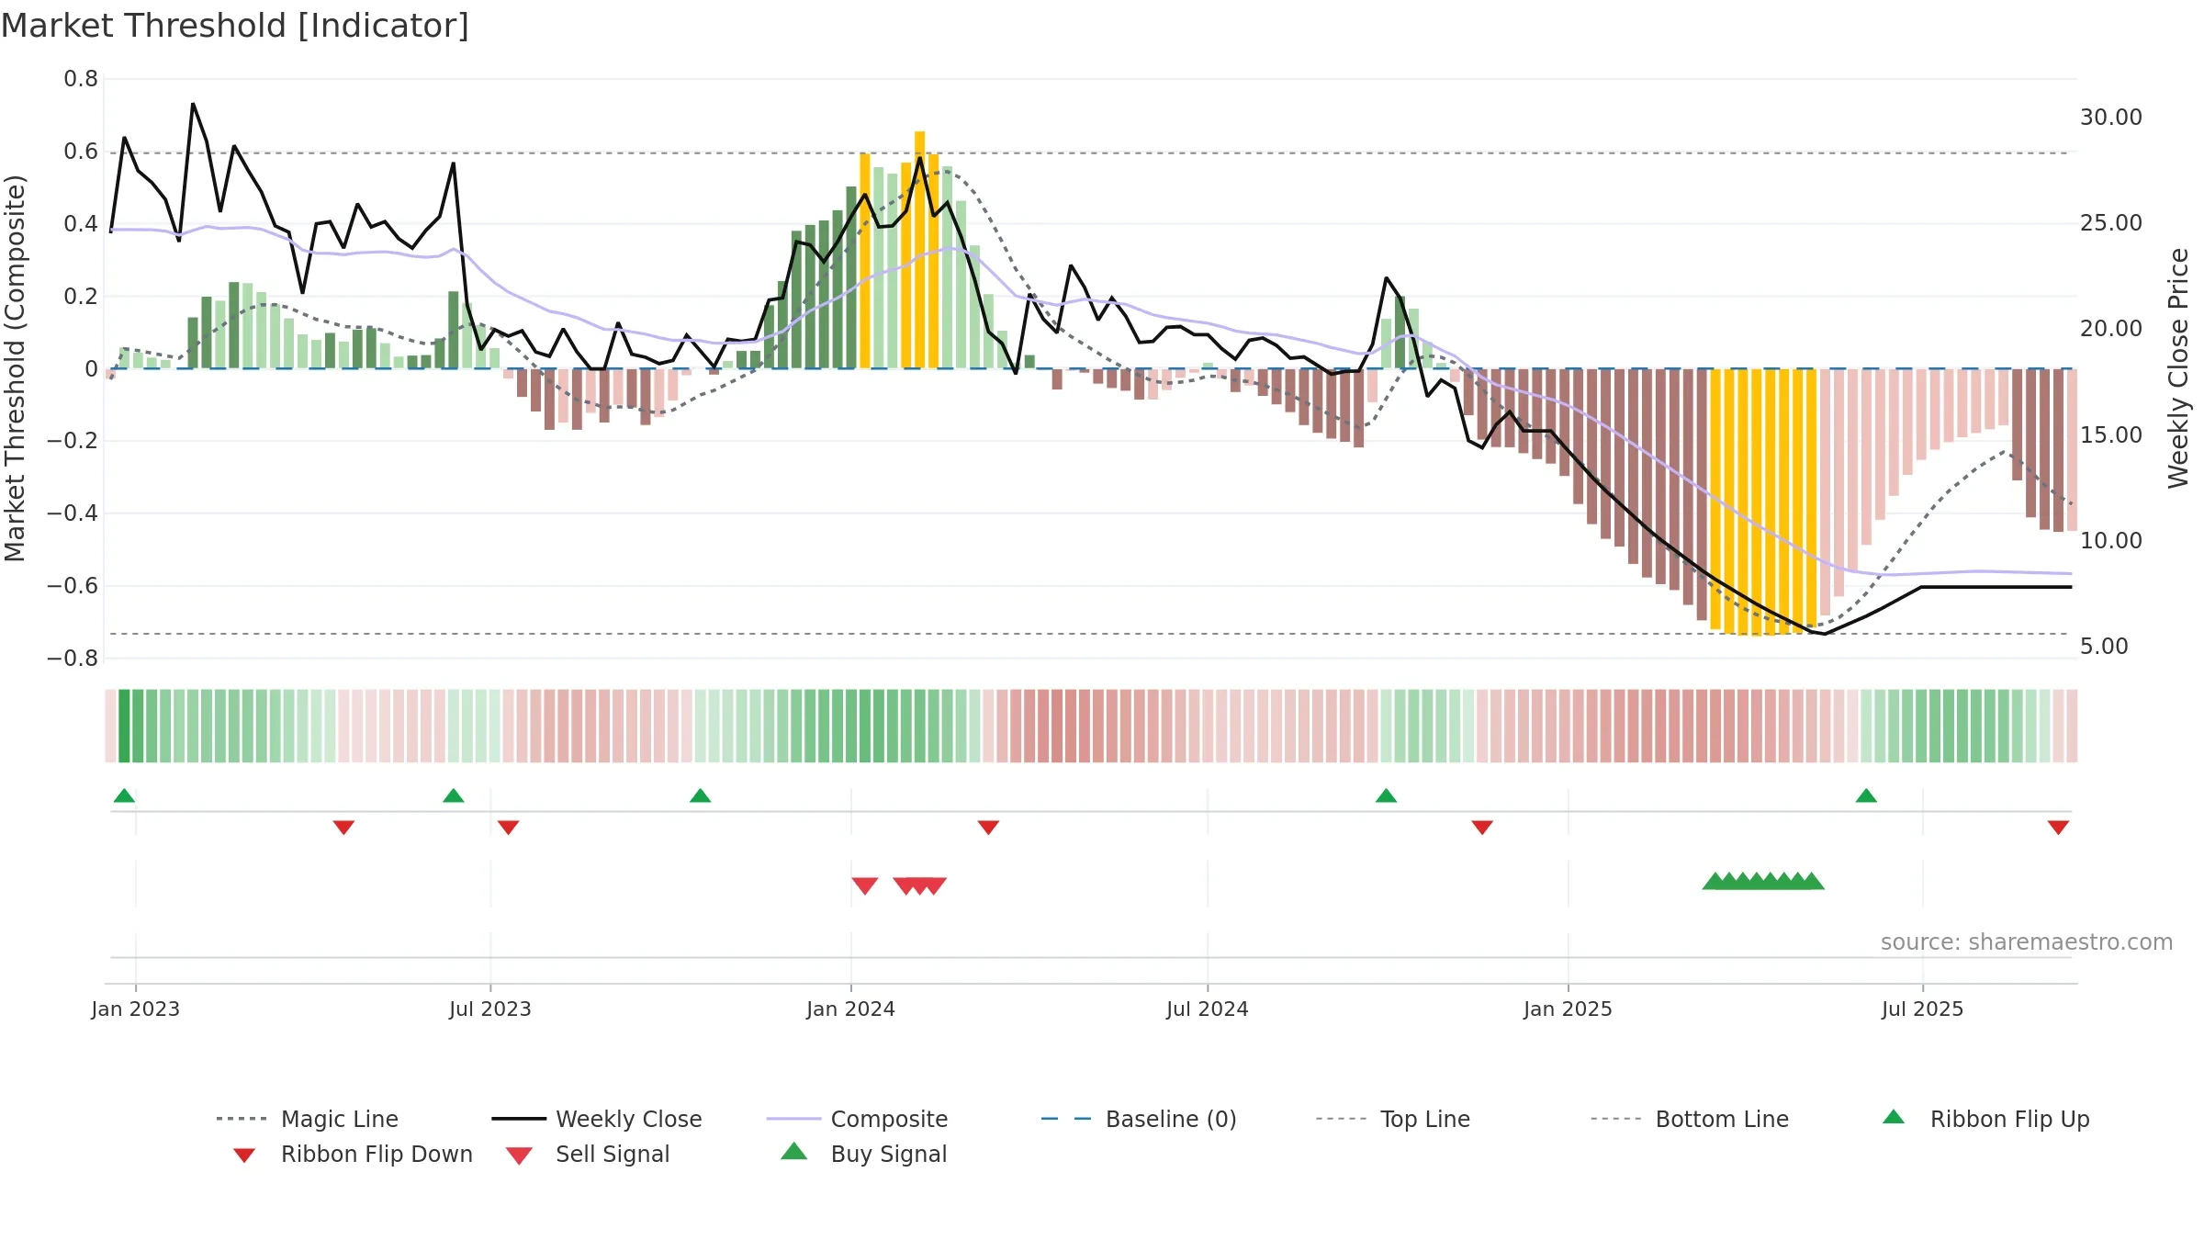Toggle the Ribbon Flip Down legend entry
The height and width of the screenshot is (1240, 2204).
[x=352, y=1154]
